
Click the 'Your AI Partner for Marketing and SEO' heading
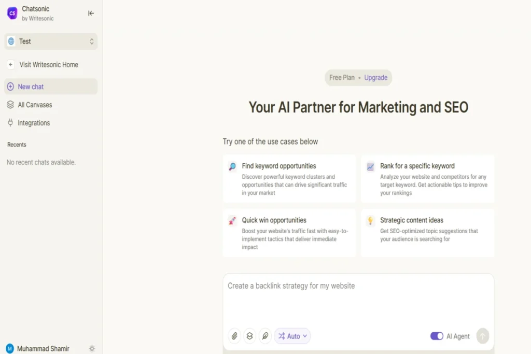pyautogui.click(x=358, y=107)
